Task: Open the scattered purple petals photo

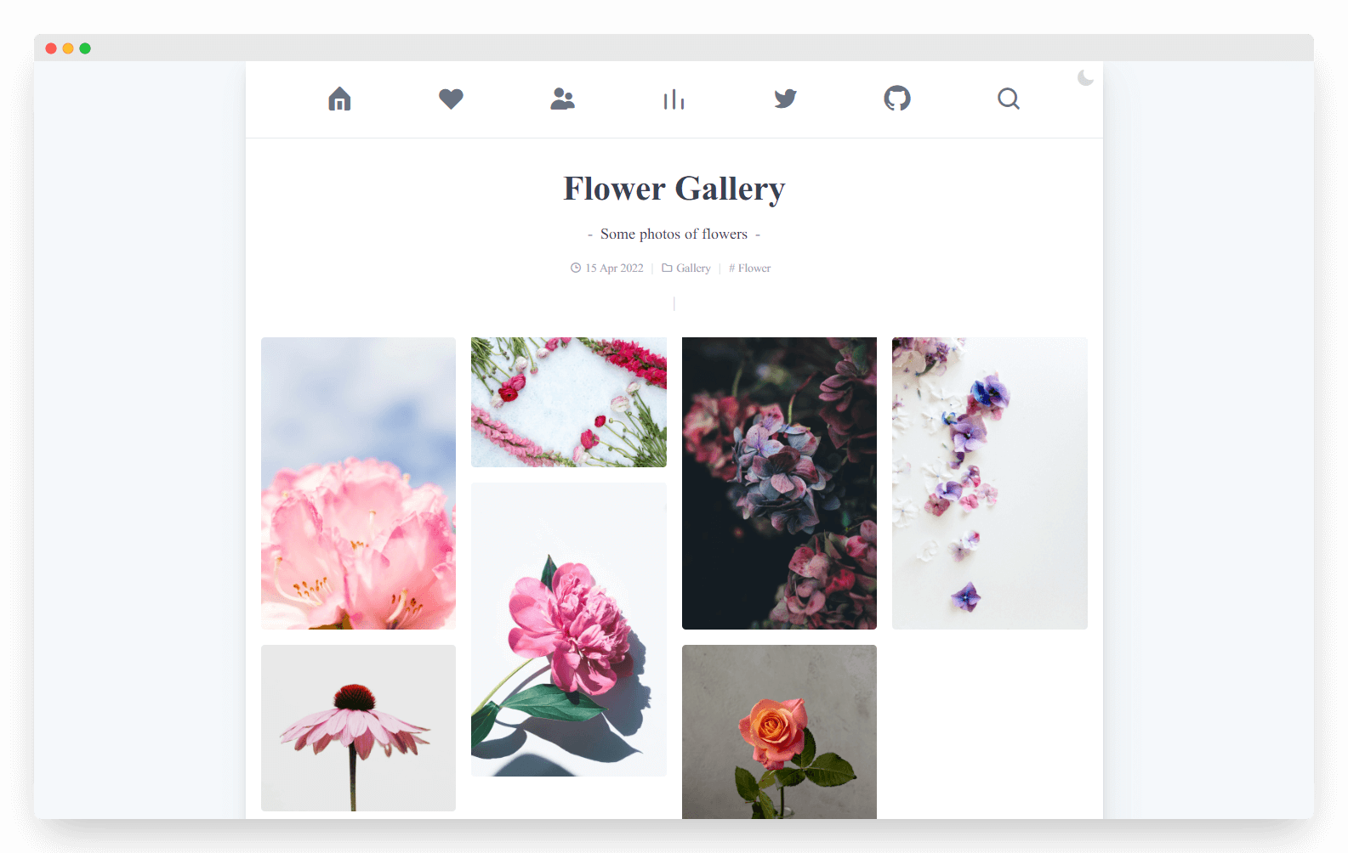Action: [x=990, y=483]
